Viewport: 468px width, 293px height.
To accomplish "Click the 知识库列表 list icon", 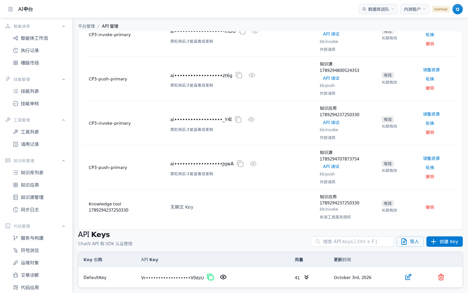I will pyautogui.click(x=16, y=173).
